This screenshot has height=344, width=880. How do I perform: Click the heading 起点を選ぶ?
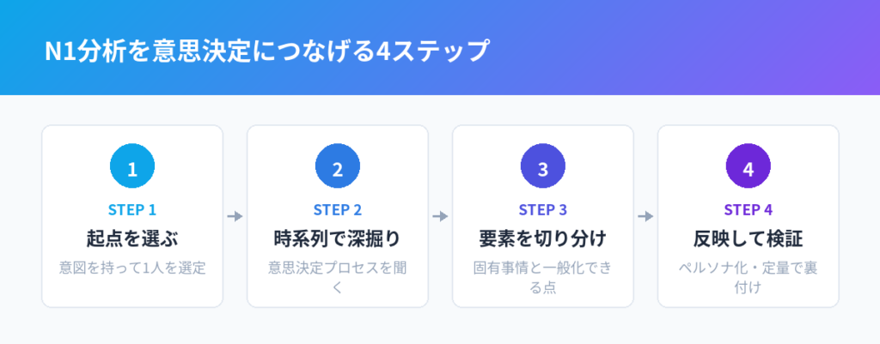[x=132, y=239]
